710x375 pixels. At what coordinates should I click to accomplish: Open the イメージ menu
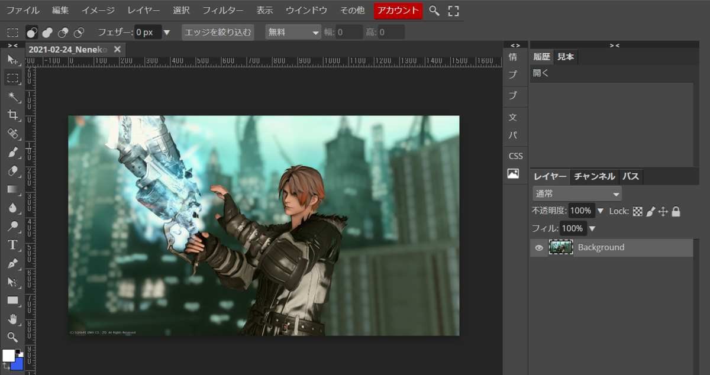(x=98, y=11)
